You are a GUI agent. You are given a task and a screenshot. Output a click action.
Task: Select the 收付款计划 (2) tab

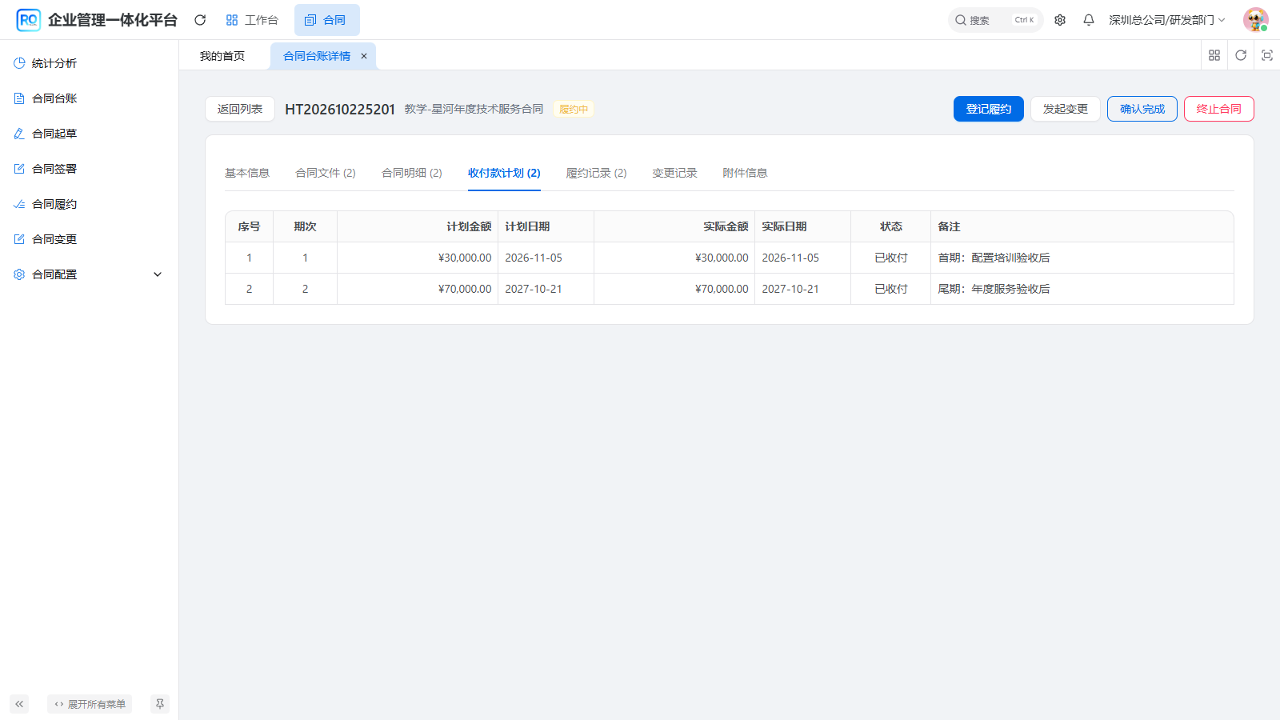504,173
